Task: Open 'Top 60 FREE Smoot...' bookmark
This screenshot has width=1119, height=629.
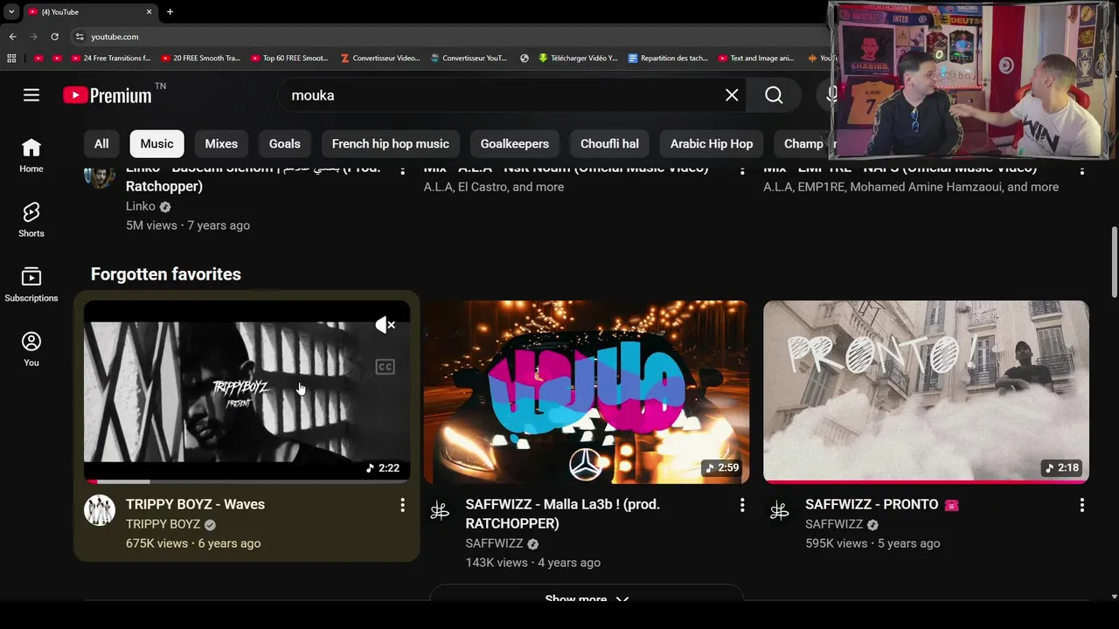Action: tap(289, 59)
